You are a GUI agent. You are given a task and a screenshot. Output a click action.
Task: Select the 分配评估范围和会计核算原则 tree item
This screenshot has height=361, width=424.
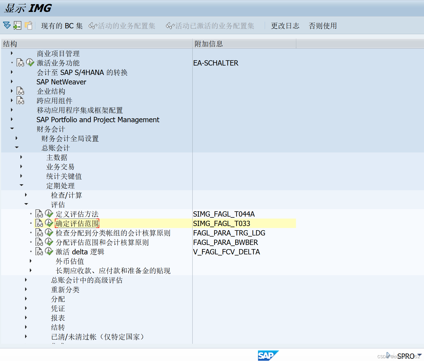(x=102, y=242)
